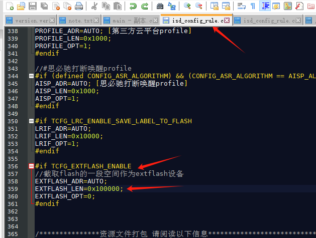
Task: Click the Save All icon
Action: pyautogui.click(x=44, y=6)
